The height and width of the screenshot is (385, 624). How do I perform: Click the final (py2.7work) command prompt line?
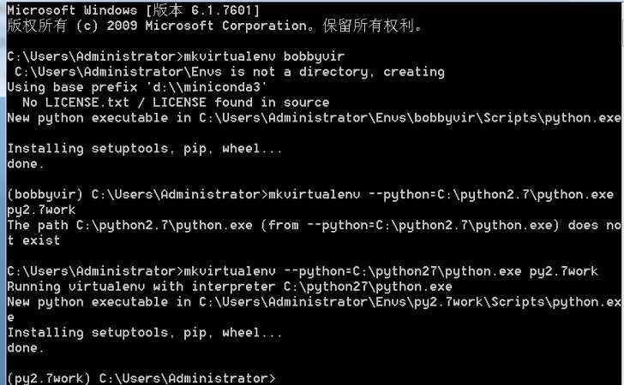141,378
